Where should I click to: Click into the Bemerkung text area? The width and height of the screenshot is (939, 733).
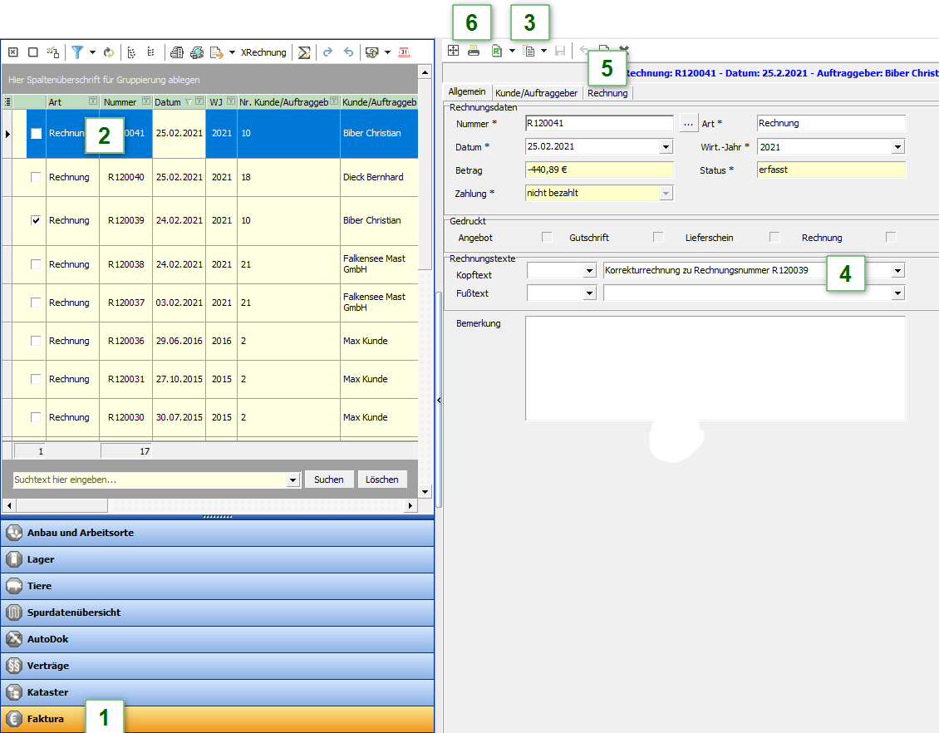(715, 367)
